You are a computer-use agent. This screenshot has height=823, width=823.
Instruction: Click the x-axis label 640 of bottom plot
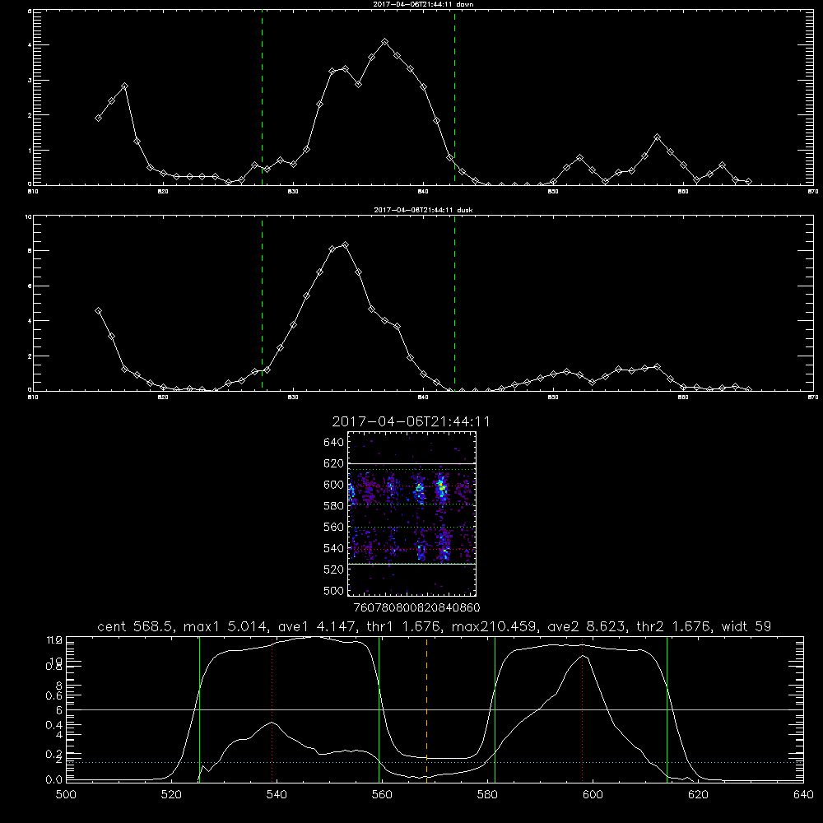pos(803,795)
